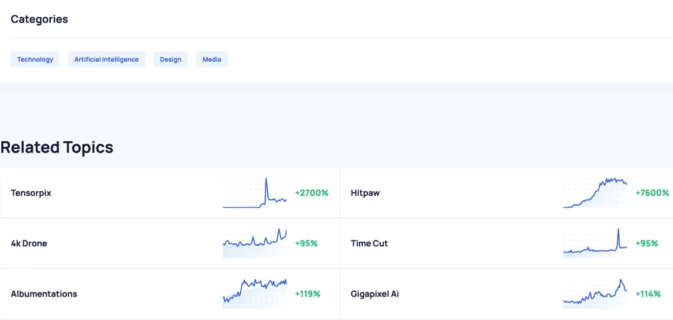Open the Albumentations related topic
The height and width of the screenshot is (320, 673).
click(44, 294)
